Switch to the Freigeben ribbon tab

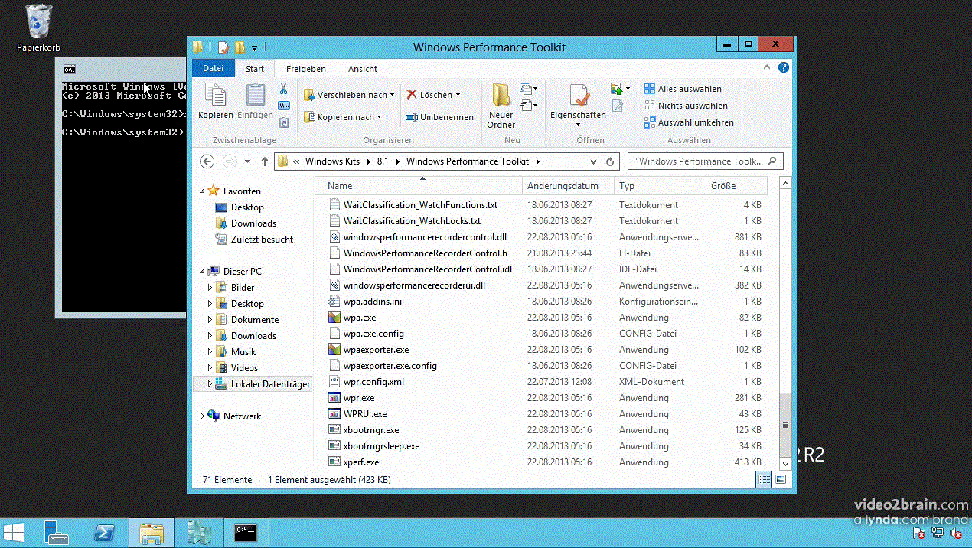point(306,68)
